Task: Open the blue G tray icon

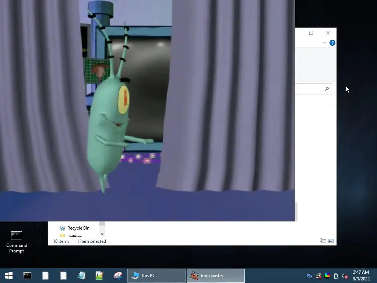Action: 309,276
